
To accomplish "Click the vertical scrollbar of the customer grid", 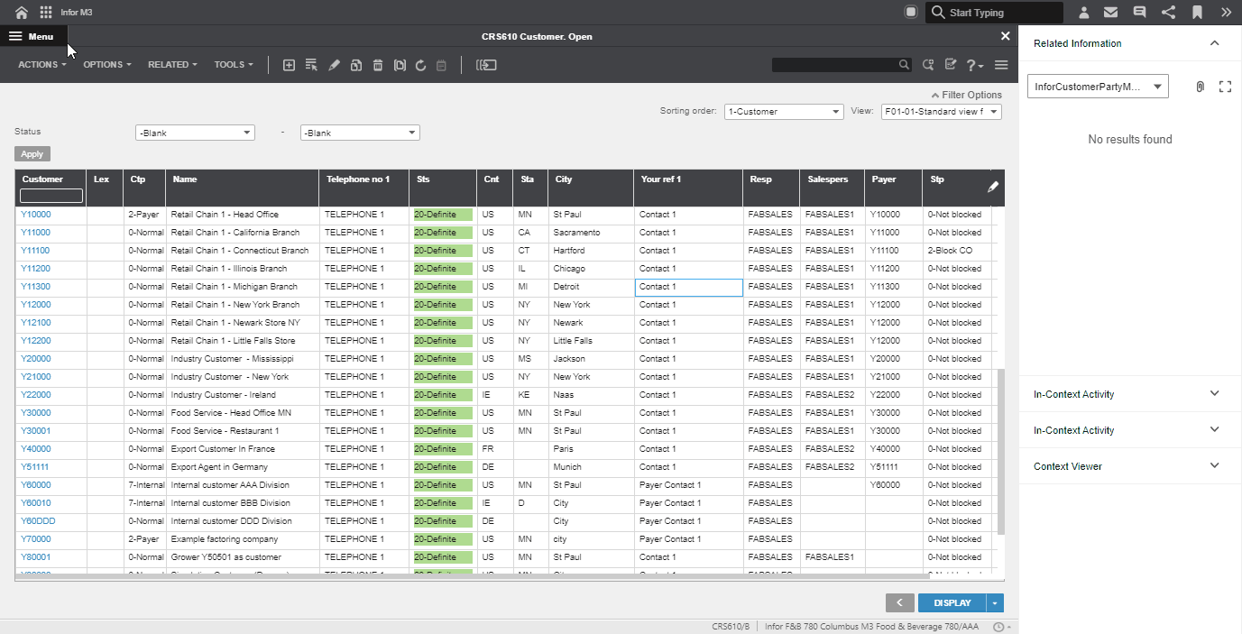I will click(1000, 451).
